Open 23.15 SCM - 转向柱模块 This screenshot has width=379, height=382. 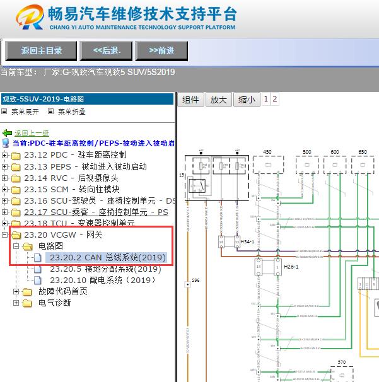click(72, 189)
